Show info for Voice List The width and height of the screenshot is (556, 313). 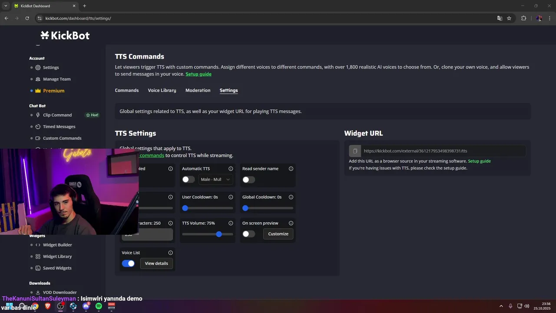tap(170, 253)
